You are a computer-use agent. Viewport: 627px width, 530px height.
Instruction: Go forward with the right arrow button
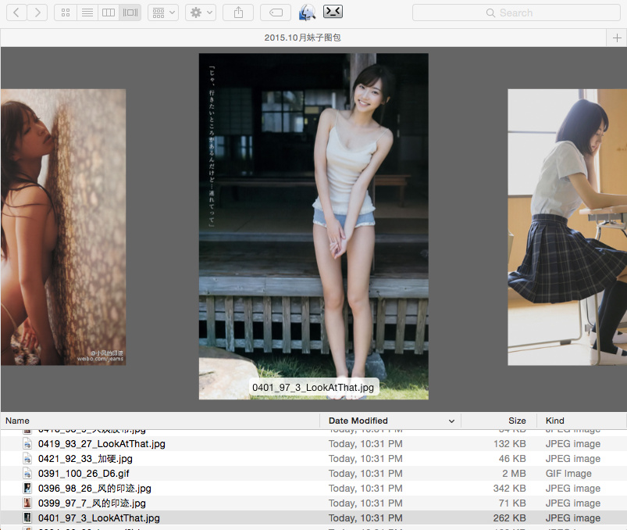tap(37, 13)
